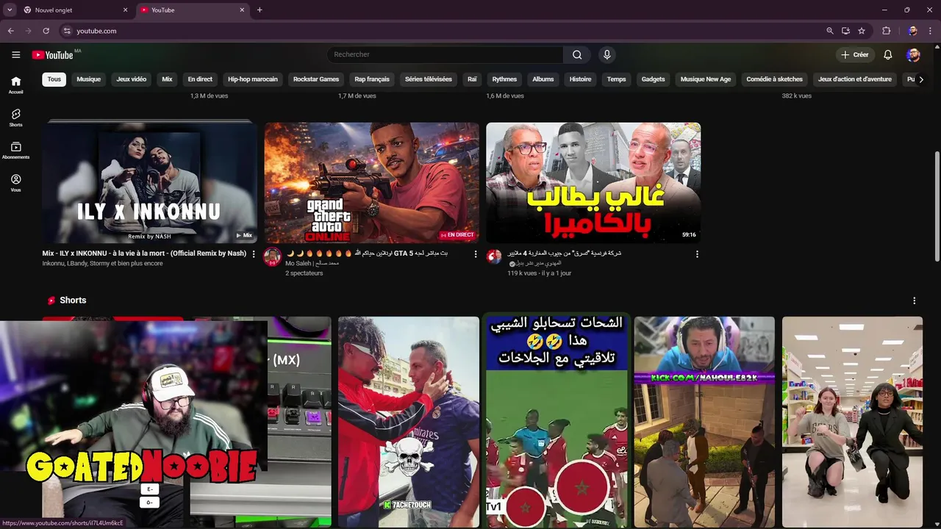Play the 59:16 Arabic video thumbnail
Screen dimensions: 941x529
593,183
